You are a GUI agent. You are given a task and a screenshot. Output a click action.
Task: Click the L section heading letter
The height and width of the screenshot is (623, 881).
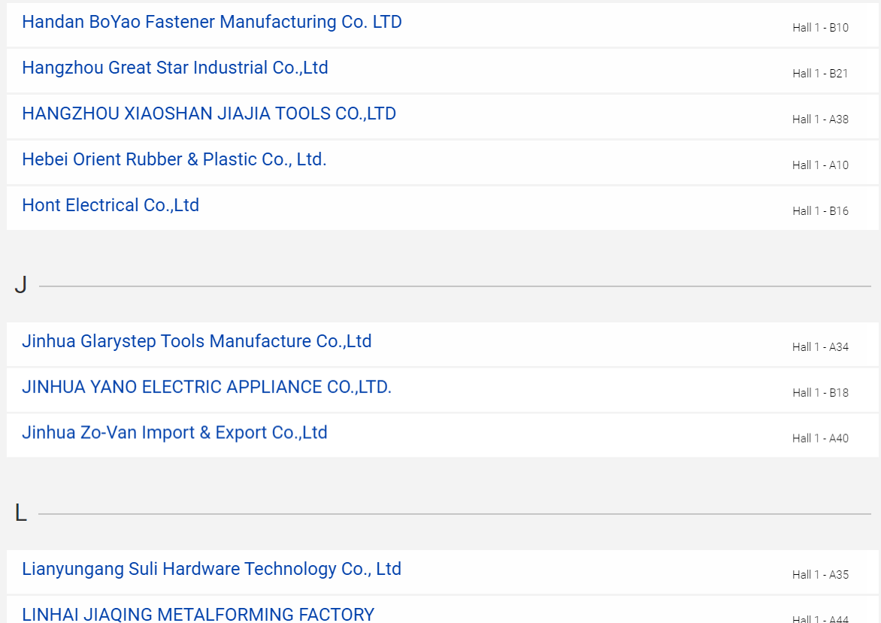(21, 513)
